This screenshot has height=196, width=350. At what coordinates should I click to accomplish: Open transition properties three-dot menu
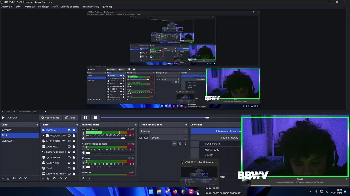185,143
